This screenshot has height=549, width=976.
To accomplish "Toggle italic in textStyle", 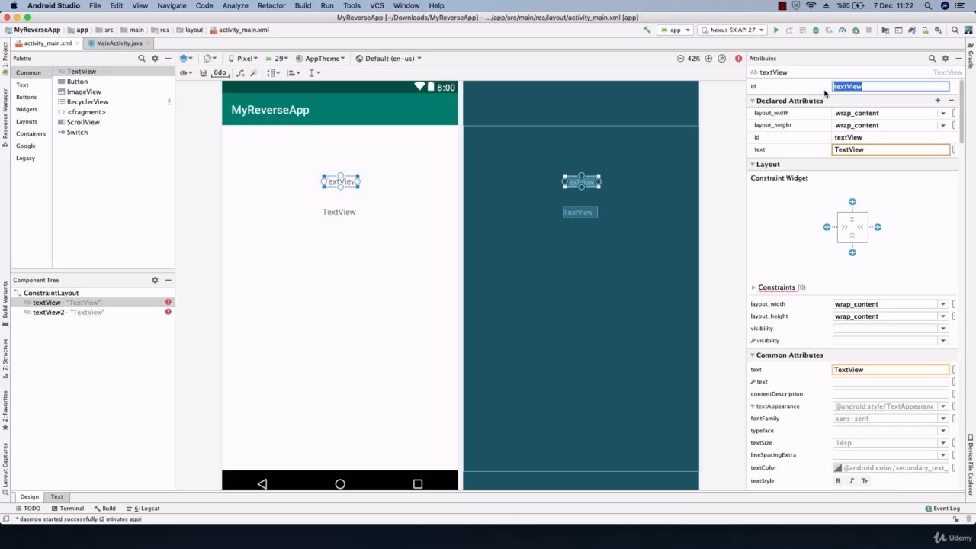I will [851, 481].
